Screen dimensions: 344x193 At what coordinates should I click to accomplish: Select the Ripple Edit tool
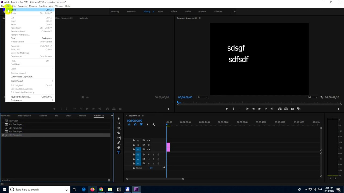coord(119,128)
